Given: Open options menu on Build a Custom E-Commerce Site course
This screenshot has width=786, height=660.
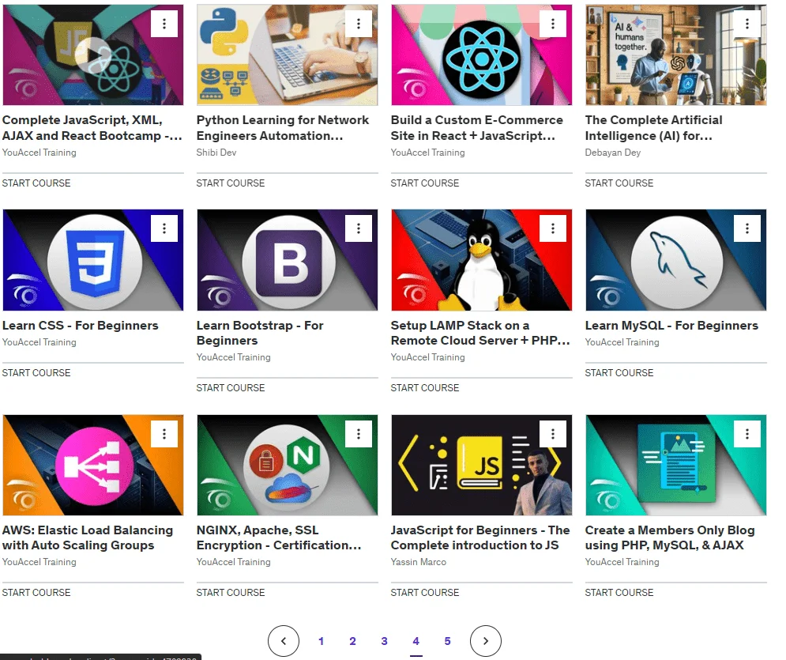Looking at the screenshot, I should point(553,24).
